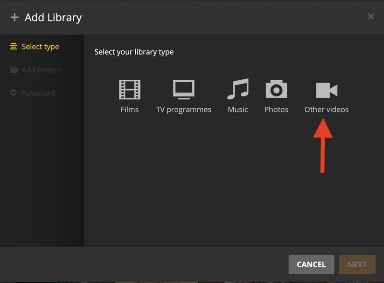Click the Select type list icon

(14, 46)
